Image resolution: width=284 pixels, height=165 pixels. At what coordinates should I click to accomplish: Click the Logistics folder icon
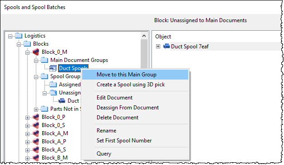click(x=19, y=36)
